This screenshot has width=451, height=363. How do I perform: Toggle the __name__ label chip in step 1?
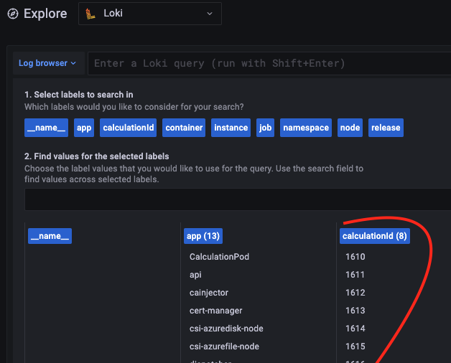pyautogui.click(x=46, y=128)
